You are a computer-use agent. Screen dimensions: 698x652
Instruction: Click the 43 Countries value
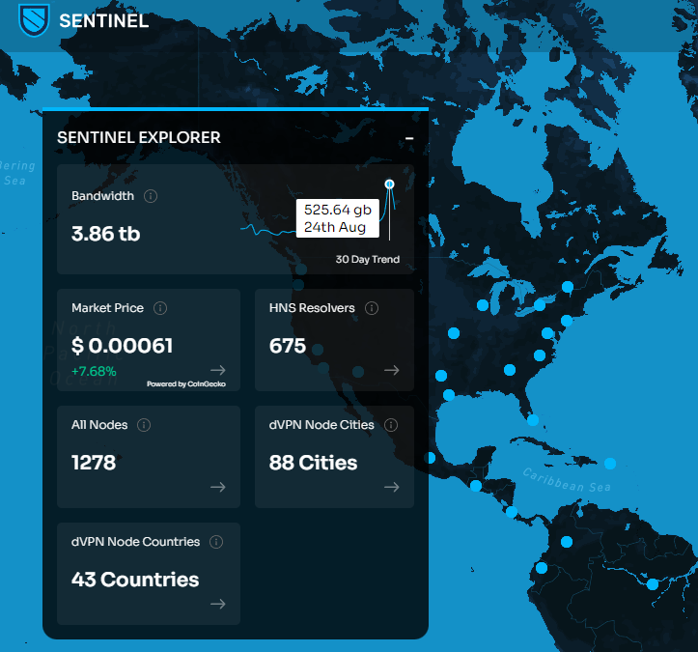pyautogui.click(x=135, y=580)
